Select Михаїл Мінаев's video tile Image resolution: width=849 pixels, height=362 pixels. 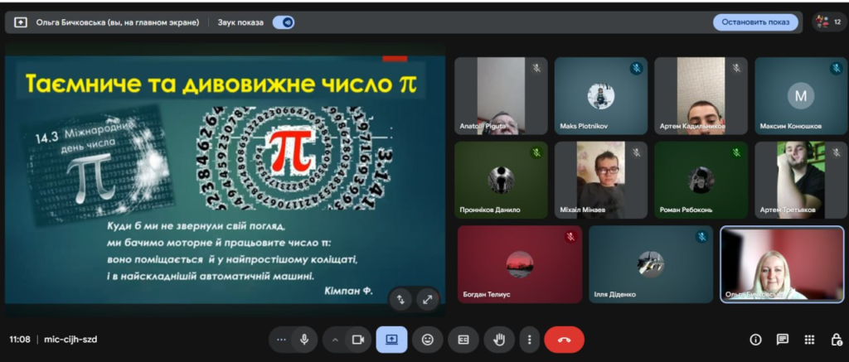click(601, 180)
